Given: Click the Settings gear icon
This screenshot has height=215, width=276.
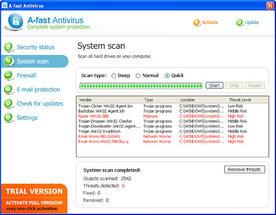Looking at the screenshot, I should click(8, 118).
